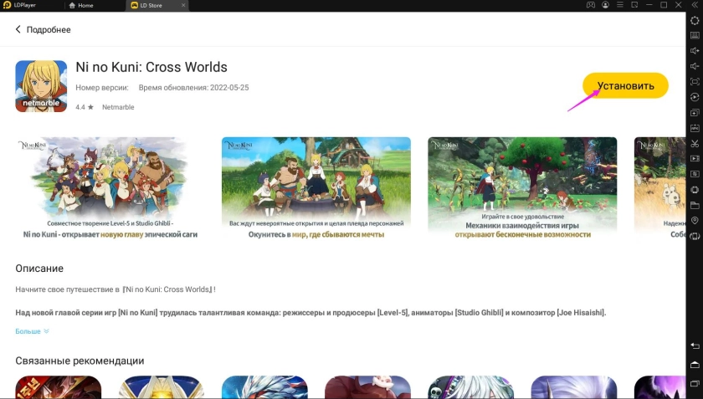
Task: Open synchronizer icon in sidebar
Action: (x=695, y=174)
